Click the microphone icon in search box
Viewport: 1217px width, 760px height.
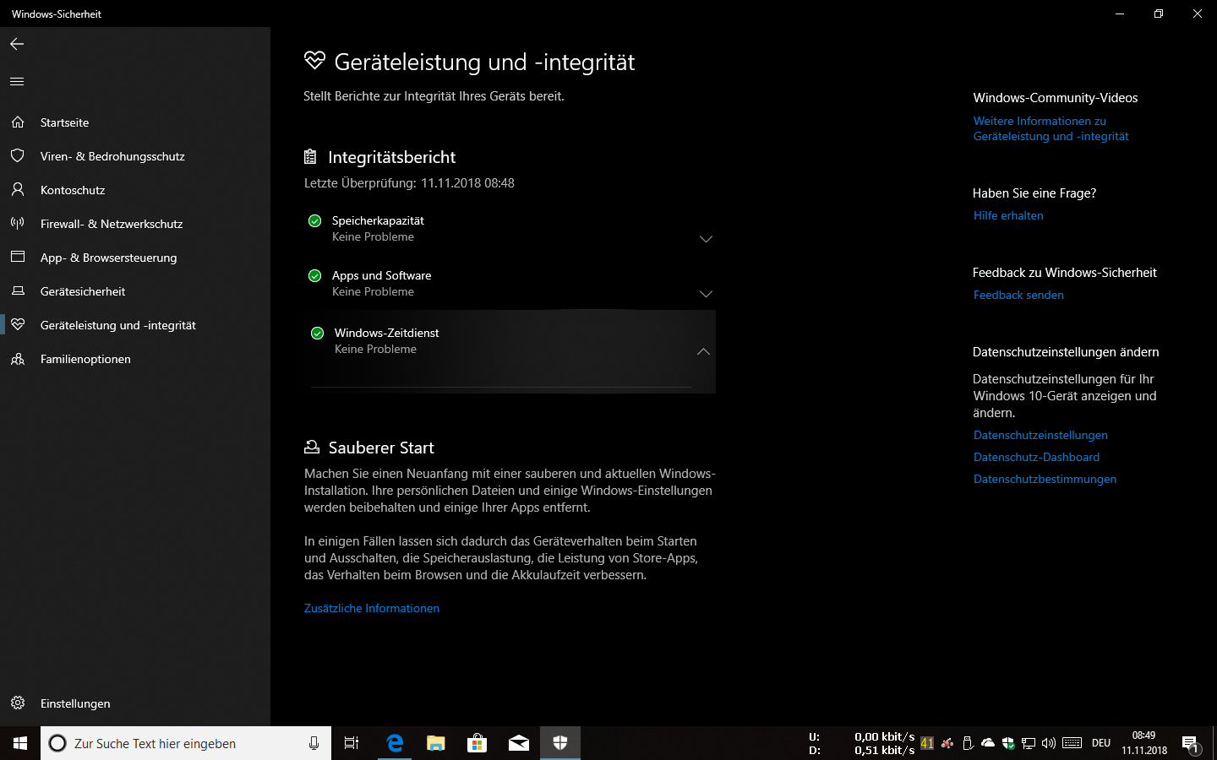click(314, 743)
